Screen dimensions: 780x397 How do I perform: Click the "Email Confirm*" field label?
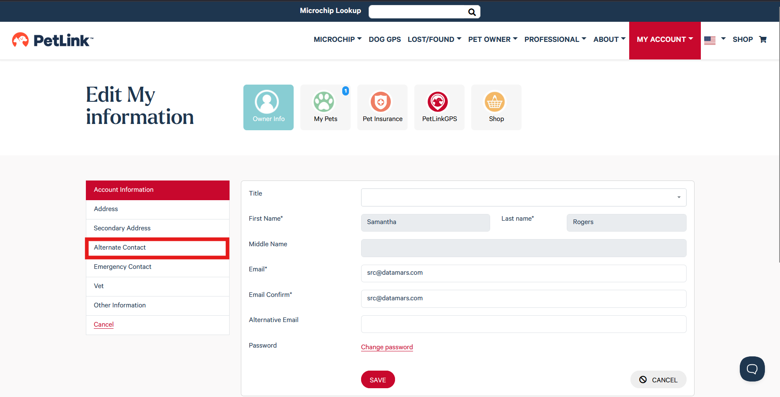coord(271,295)
